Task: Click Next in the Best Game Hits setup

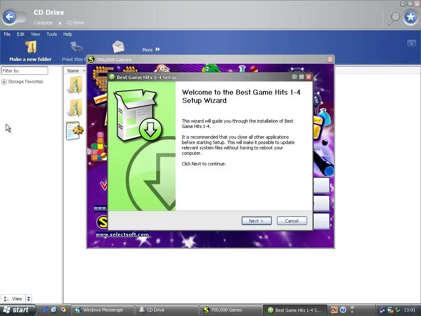Action: 257,221
